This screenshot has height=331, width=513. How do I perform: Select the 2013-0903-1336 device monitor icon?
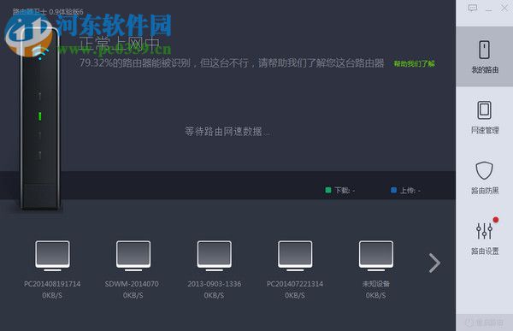point(215,256)
